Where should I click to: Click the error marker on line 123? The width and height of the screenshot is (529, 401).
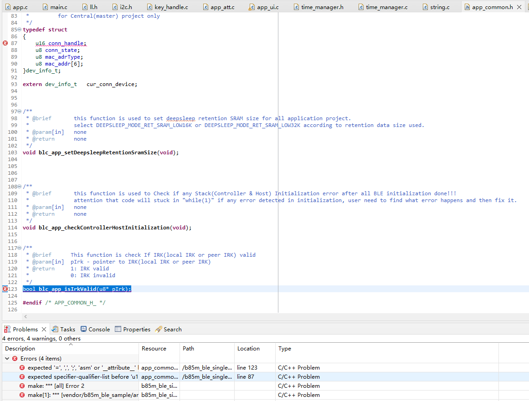(5, 289)
